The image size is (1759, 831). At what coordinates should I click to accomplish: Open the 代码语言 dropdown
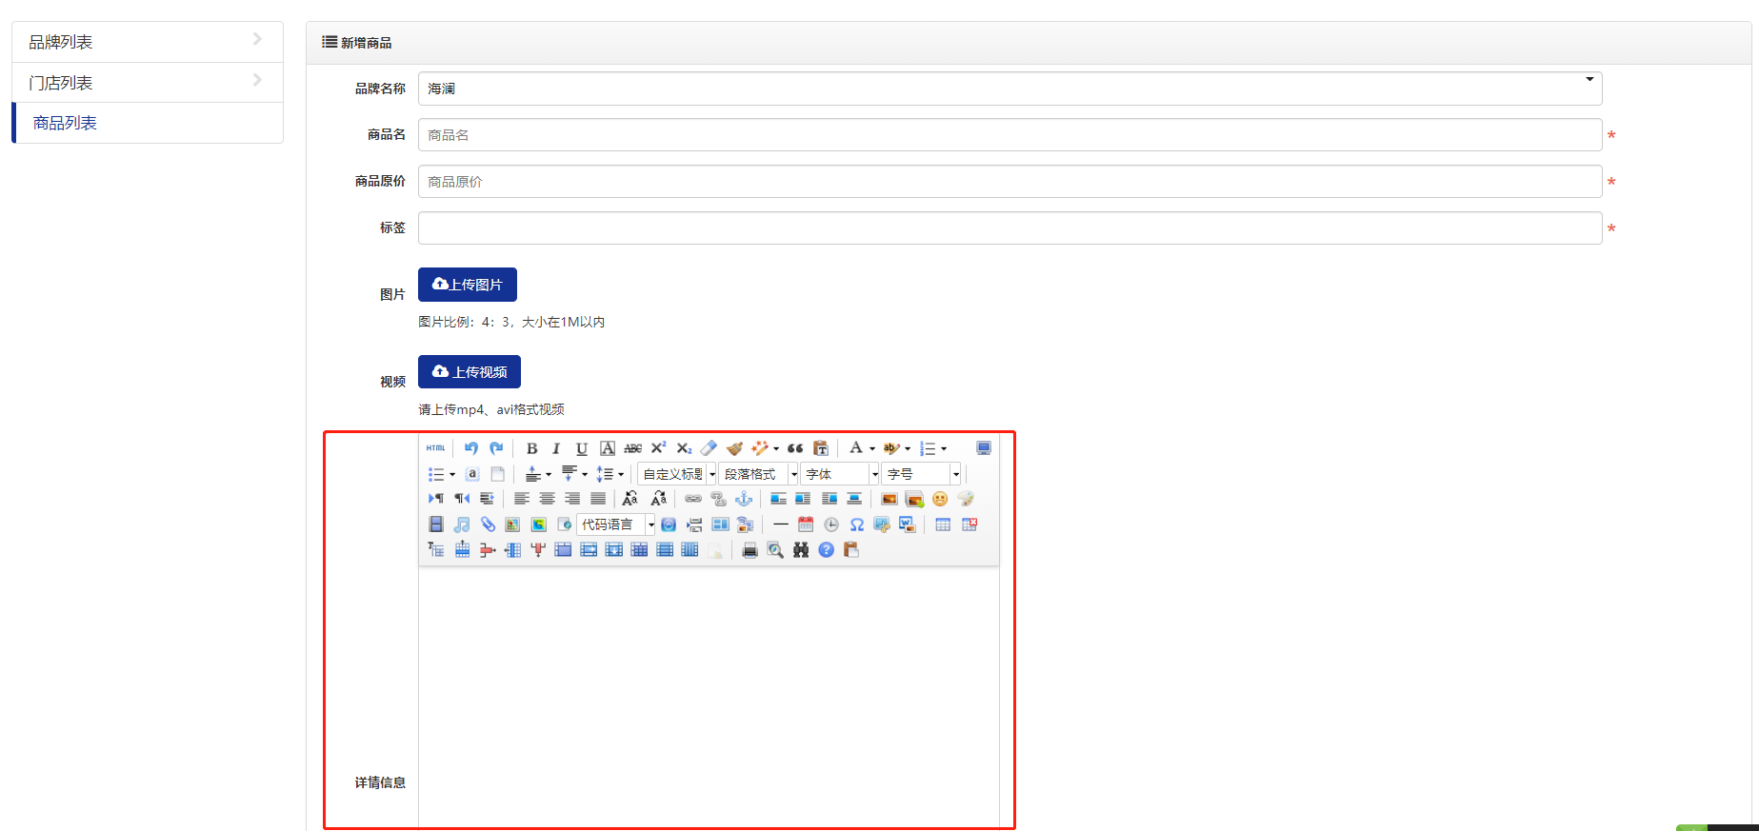click(x=616, y=524)
